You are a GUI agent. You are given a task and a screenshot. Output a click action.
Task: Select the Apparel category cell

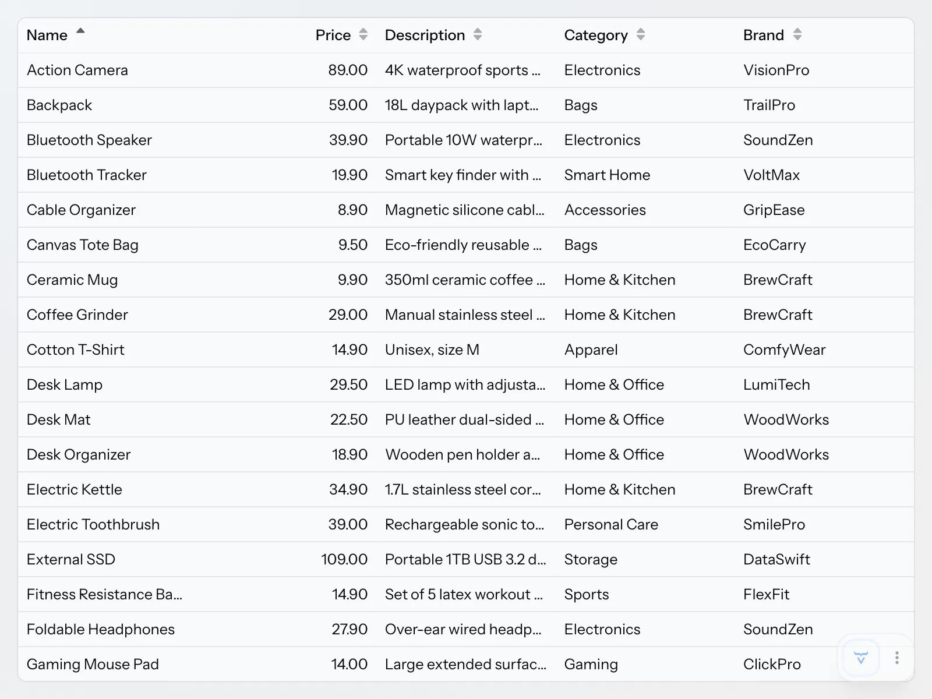tap(591, 349)
